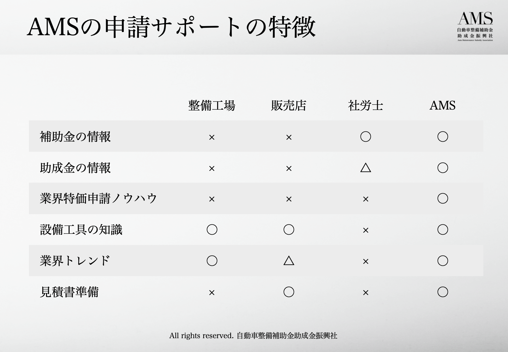Select the AMS column header

point(443,105)
